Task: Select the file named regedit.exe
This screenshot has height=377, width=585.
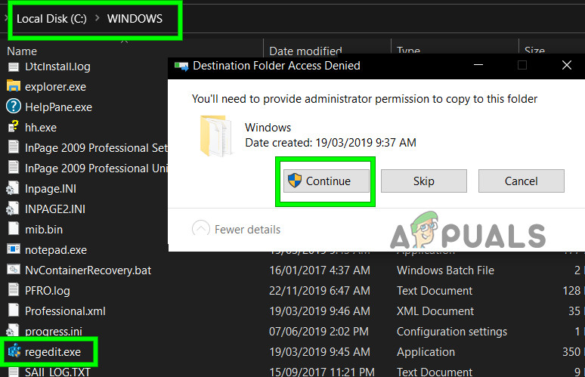Action: coord(53,351)
